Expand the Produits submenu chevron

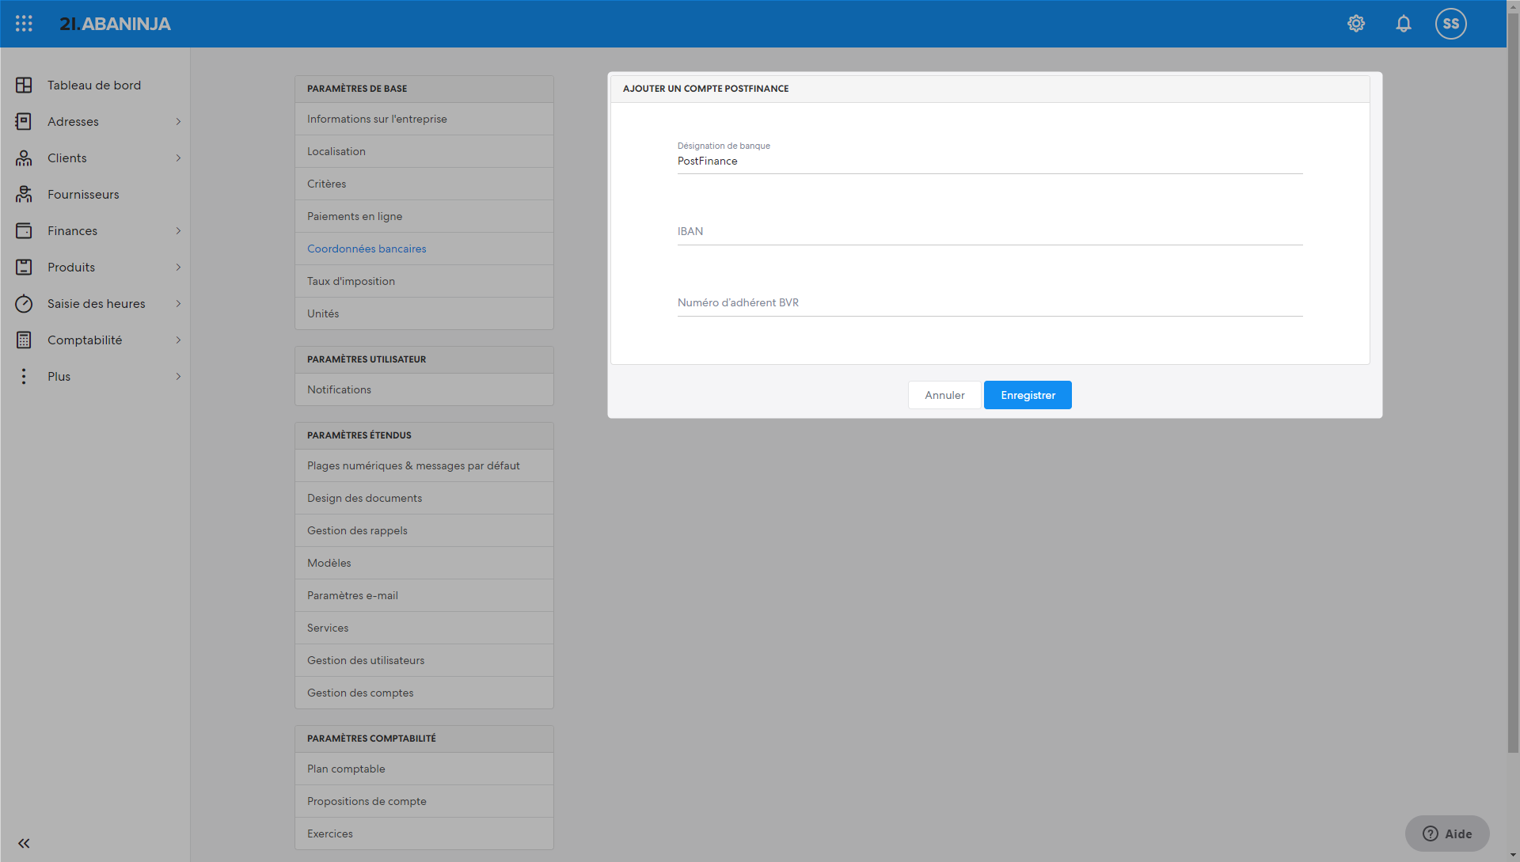[x=178, y=267]
